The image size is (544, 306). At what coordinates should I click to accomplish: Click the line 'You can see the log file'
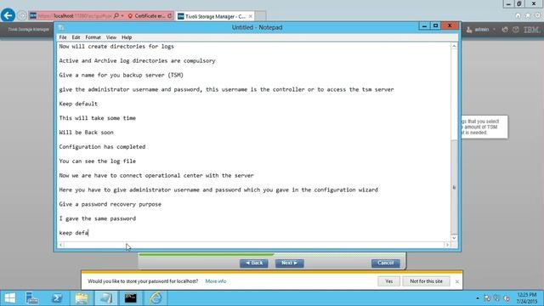tap(98, 161)
